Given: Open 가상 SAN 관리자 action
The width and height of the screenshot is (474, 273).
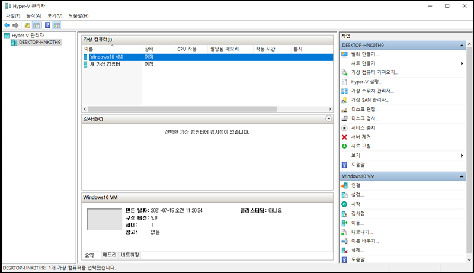Looking at the screenshot, I should [370, 100].
